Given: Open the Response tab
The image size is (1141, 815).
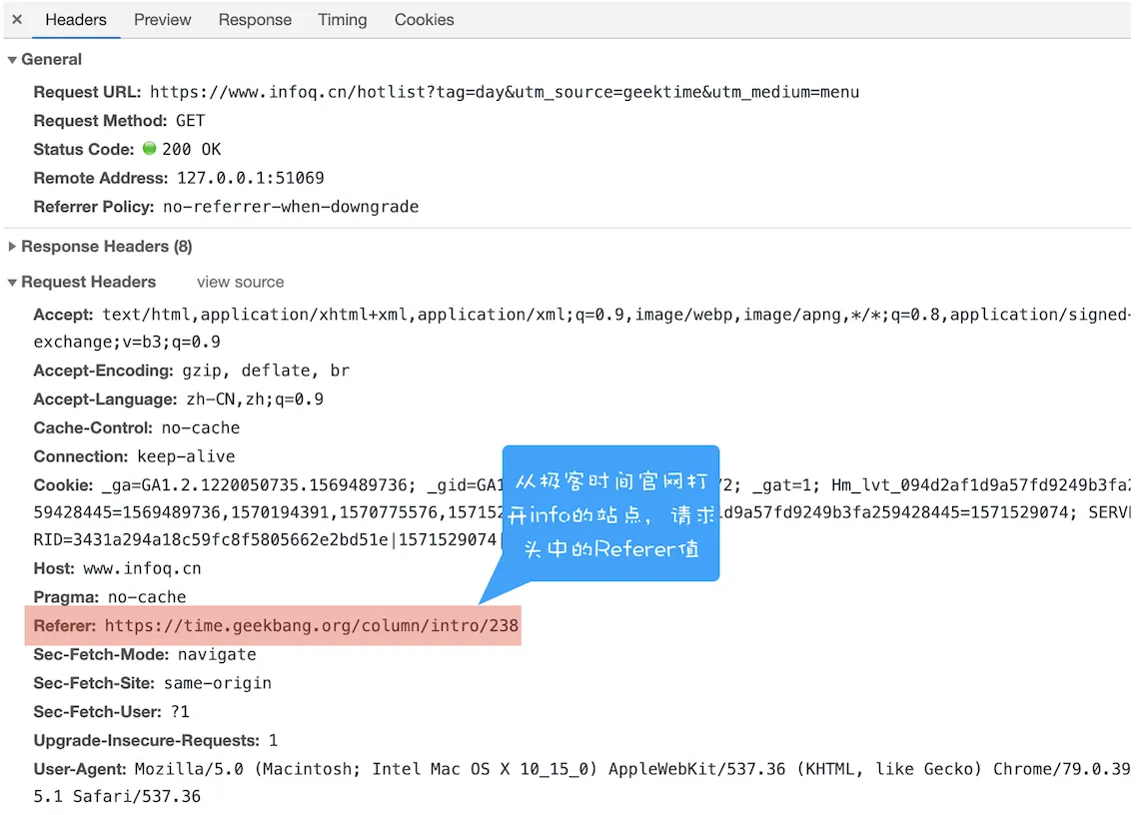Looking at the screenshot, I should tap(255, 20).
